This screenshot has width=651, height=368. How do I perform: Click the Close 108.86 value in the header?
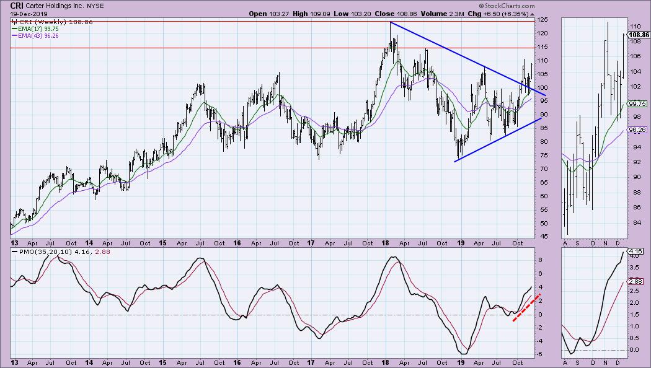[x=396, y=14]
